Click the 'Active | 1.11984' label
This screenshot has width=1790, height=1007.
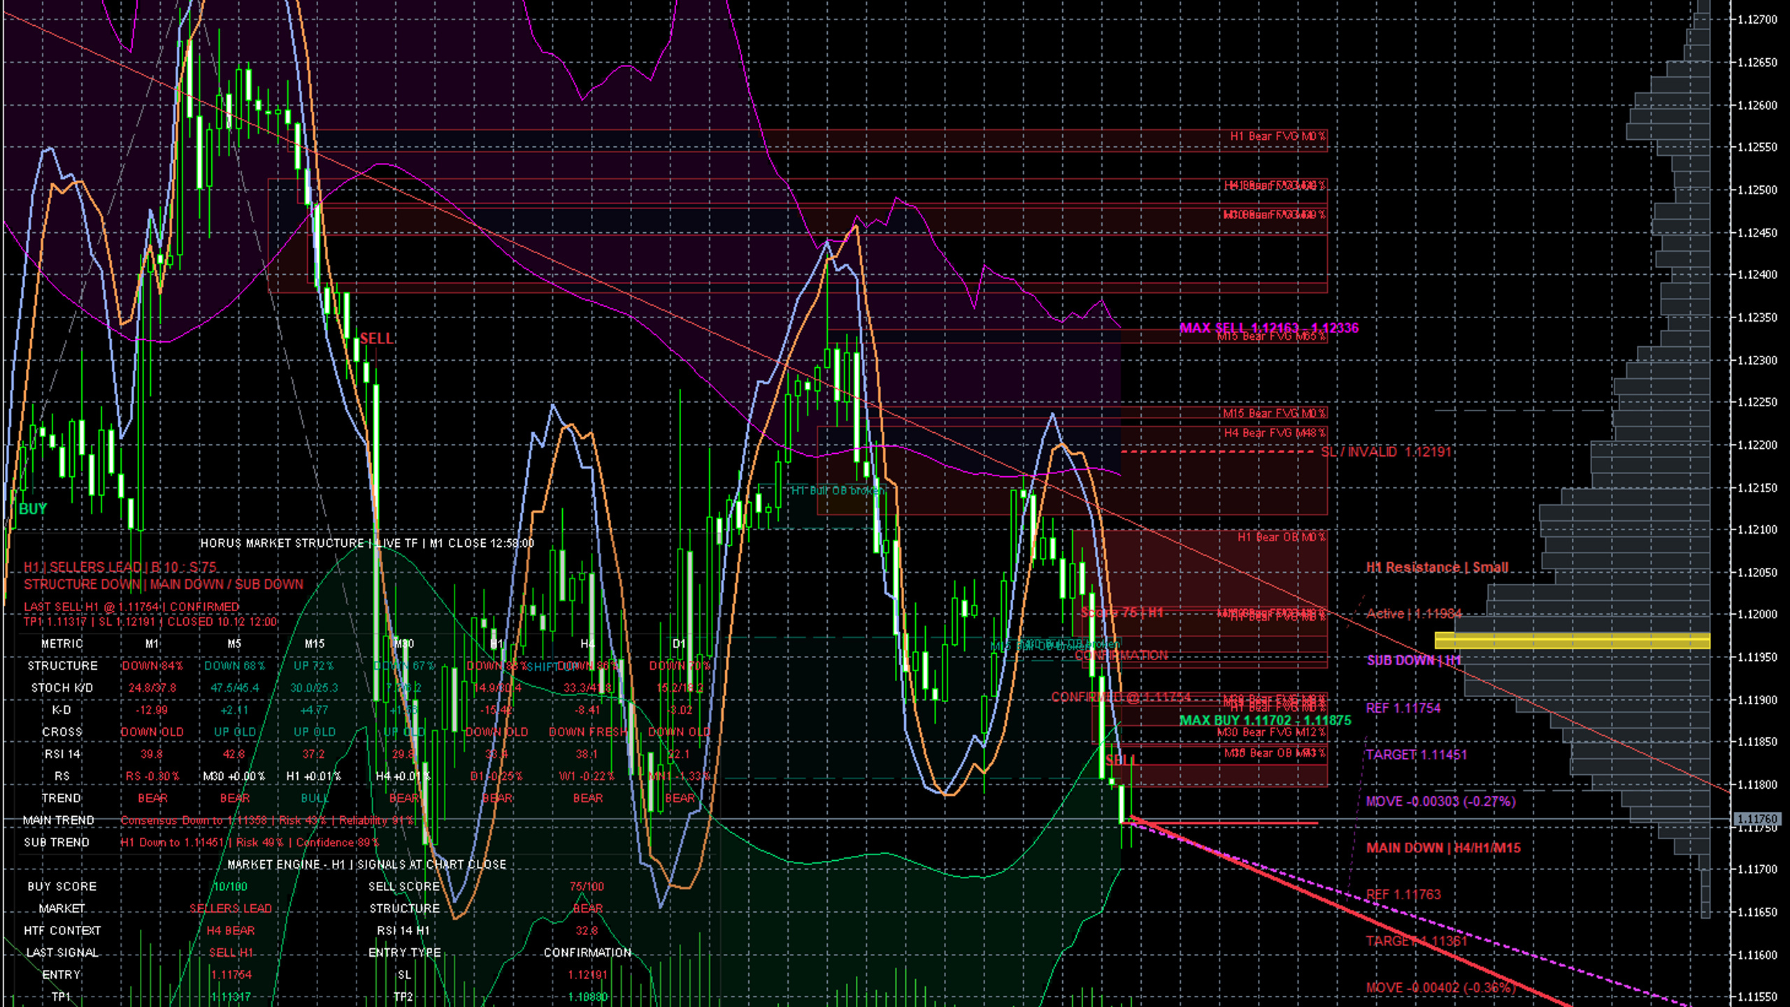[1413, 613]
